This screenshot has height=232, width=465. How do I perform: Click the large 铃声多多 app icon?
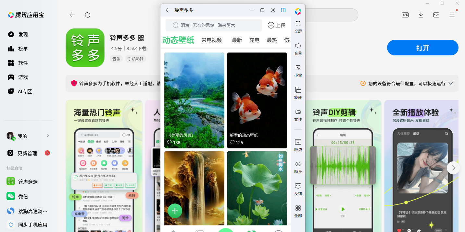85,48
